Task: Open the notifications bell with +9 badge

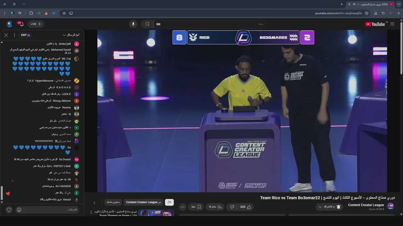Action: [x=21, y=24]
